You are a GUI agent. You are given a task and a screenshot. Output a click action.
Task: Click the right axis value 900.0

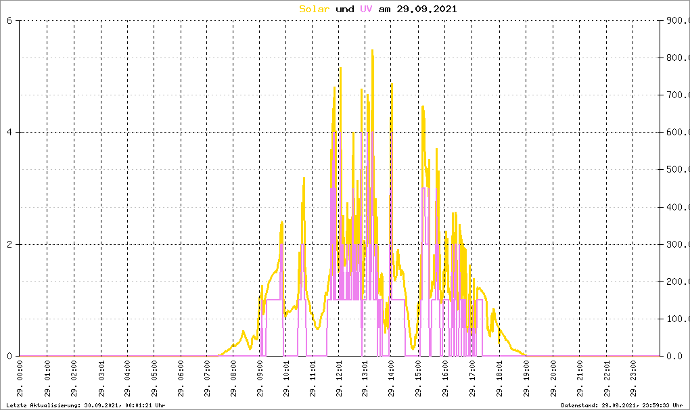pos(674,20)
